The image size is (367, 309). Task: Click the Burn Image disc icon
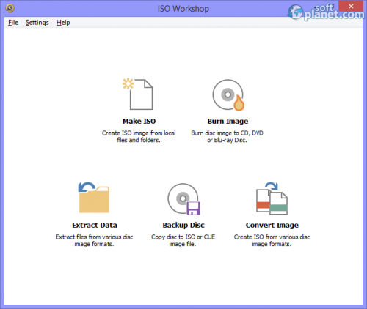coord(228,95)
